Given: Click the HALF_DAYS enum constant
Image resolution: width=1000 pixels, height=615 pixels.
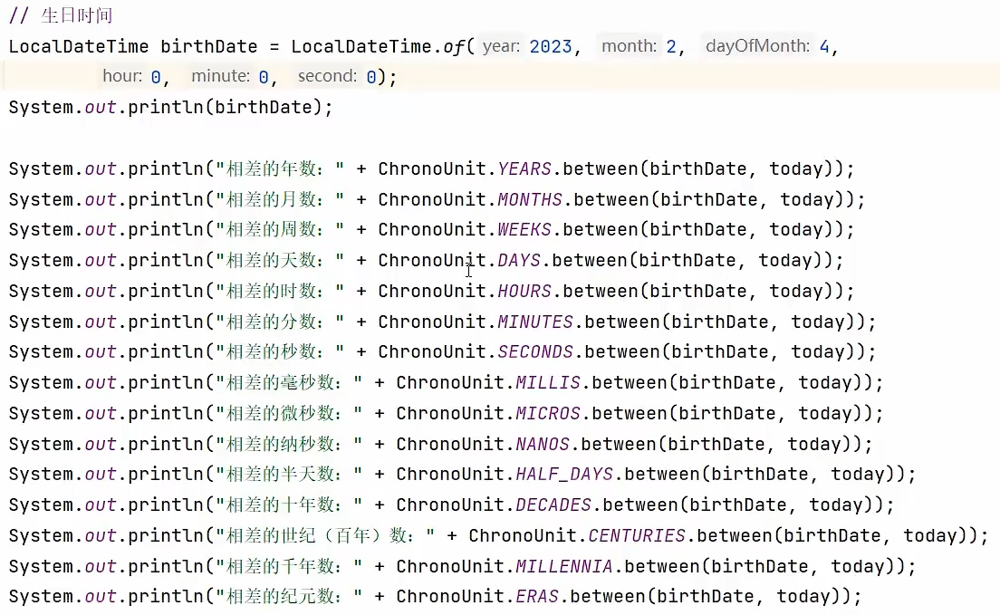Looking at the screenshot, I should (564, 475).
